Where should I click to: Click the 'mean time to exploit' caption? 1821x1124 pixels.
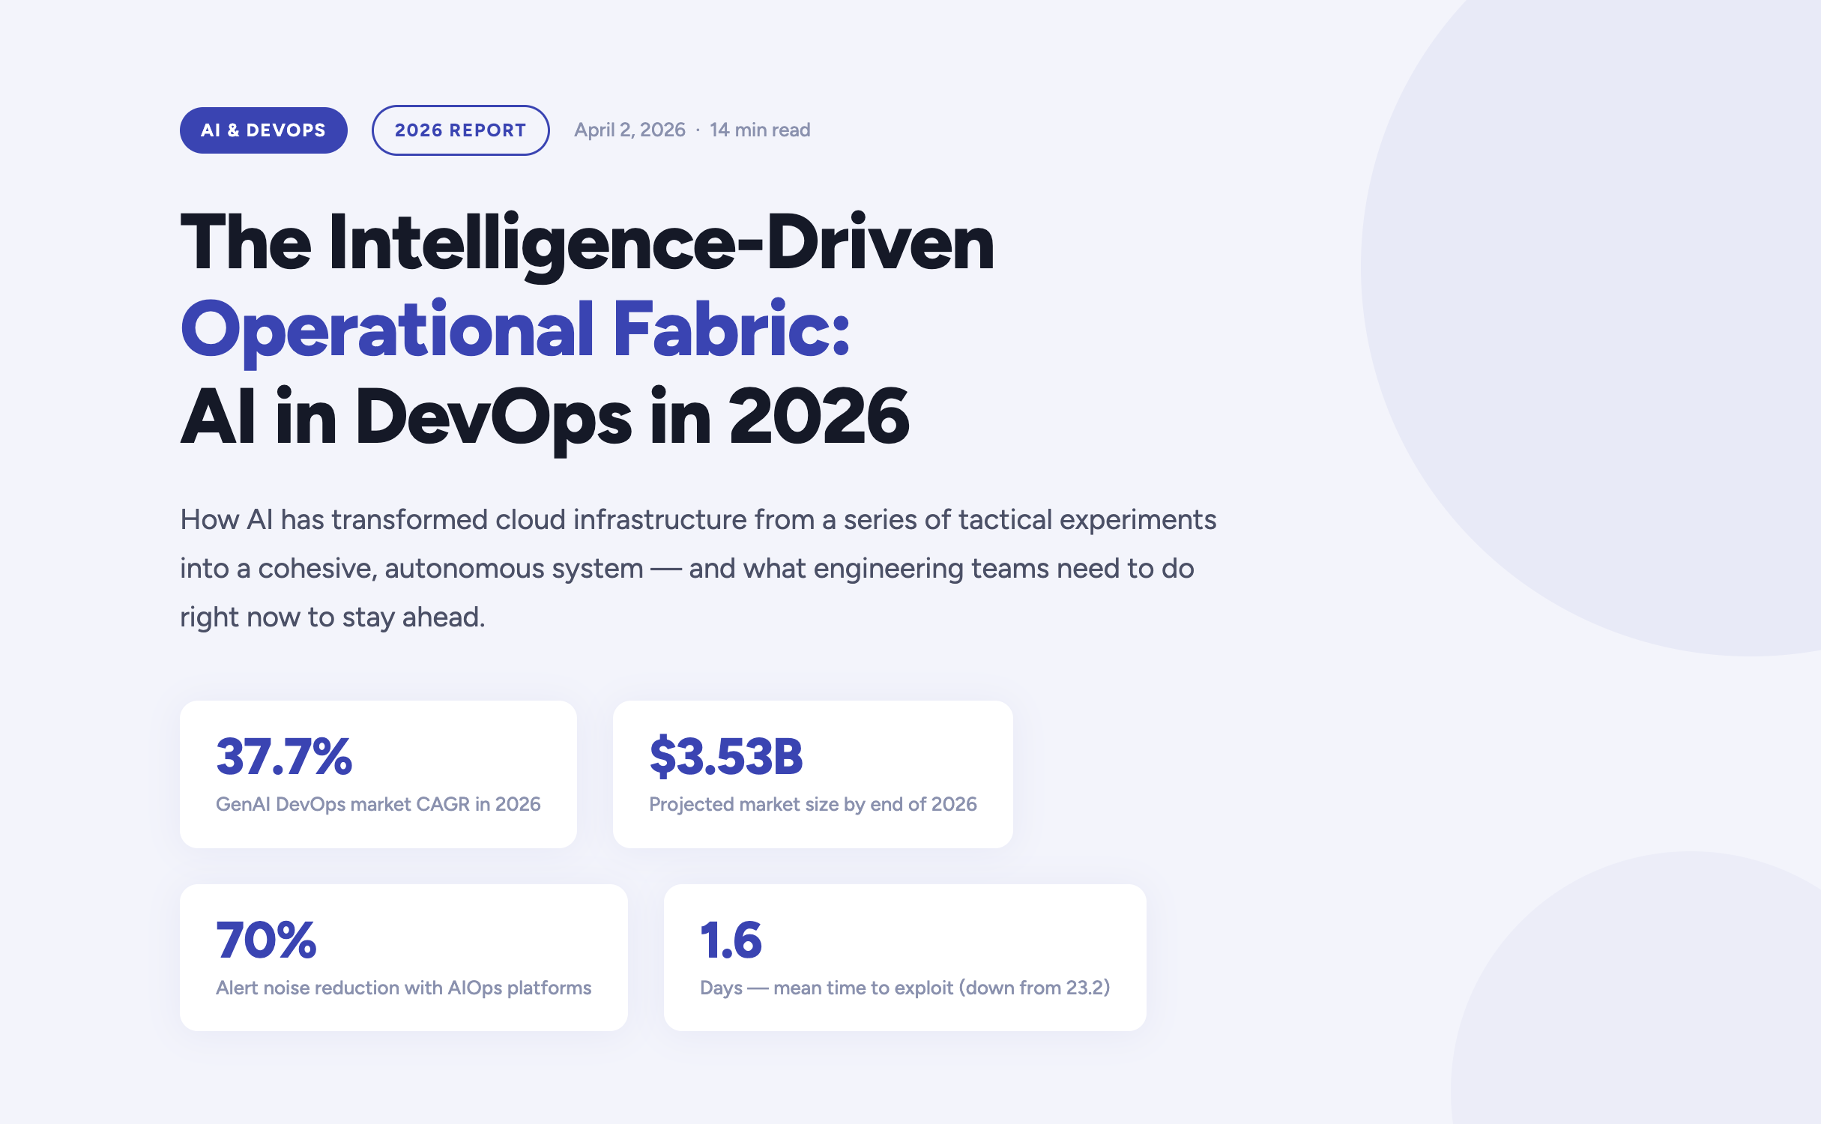905,988
